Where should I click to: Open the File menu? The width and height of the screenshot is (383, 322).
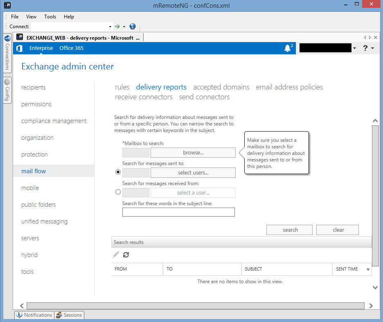coord(15,17)
